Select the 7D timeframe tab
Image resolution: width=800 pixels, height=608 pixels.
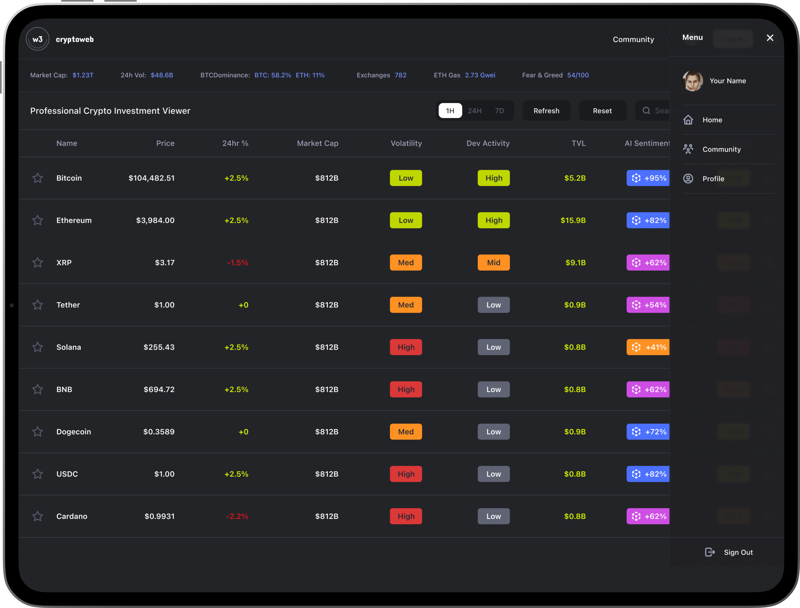coord(500,111)
